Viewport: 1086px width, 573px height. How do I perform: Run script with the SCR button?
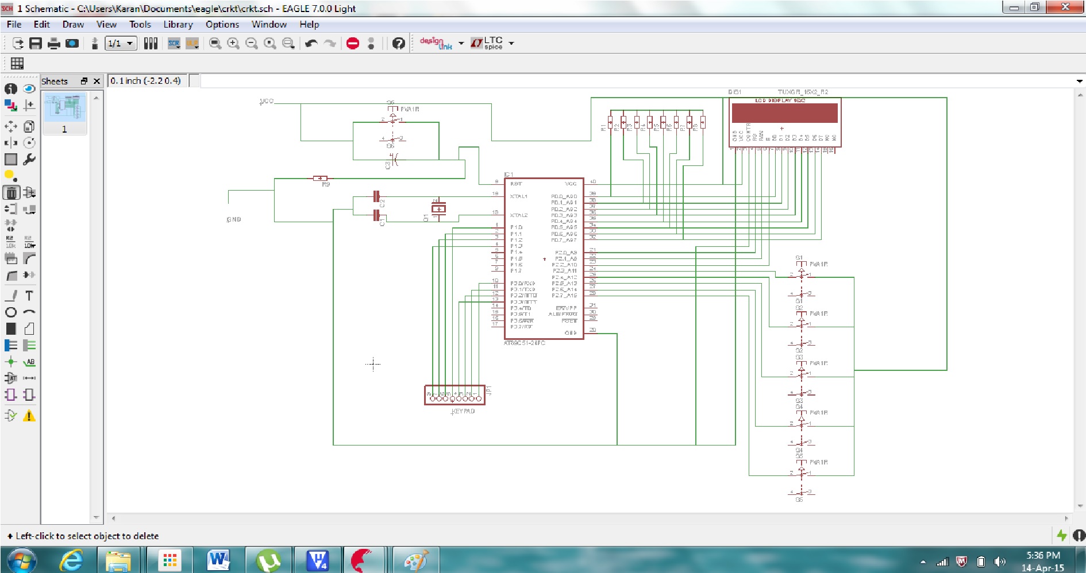174,44
